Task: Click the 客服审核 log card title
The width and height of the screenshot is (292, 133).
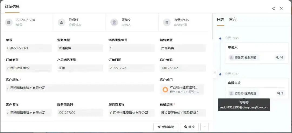Action: [234, 83]
